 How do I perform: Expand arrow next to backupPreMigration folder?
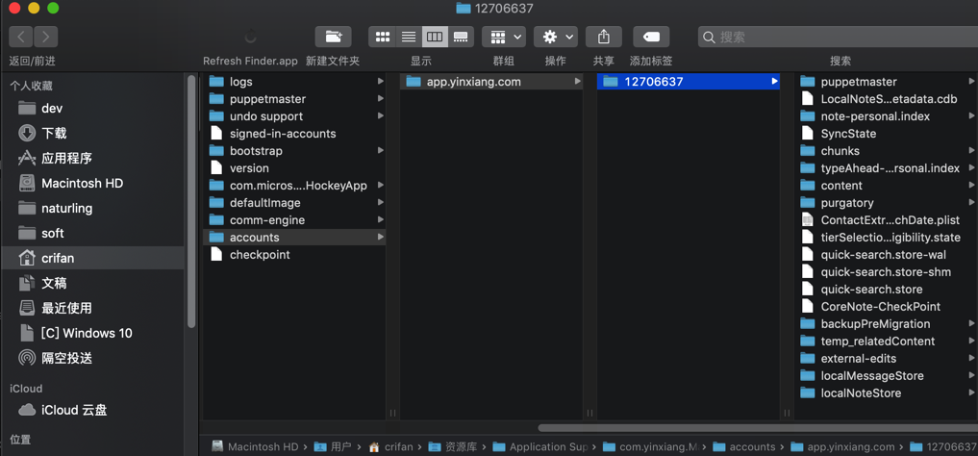coord(972,324)
